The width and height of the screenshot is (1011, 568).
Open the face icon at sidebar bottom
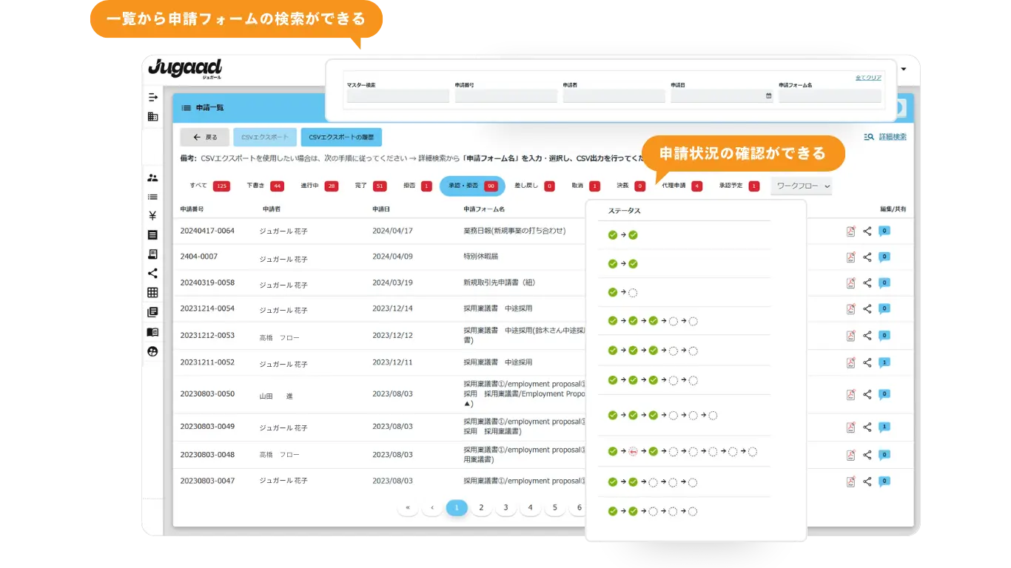coord(152,351)
